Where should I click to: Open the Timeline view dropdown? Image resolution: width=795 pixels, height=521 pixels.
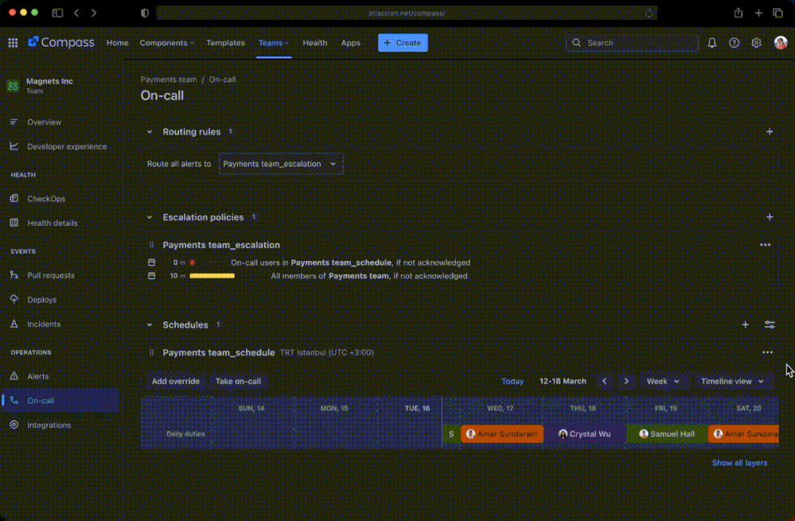pyautogui.click(x=732, y=381)
